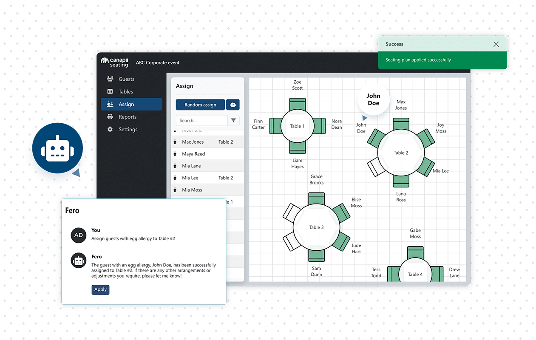Click the ABC Corporate event title
The height and width of the screenshot is (340, 536).
click(x=158, y=62)
